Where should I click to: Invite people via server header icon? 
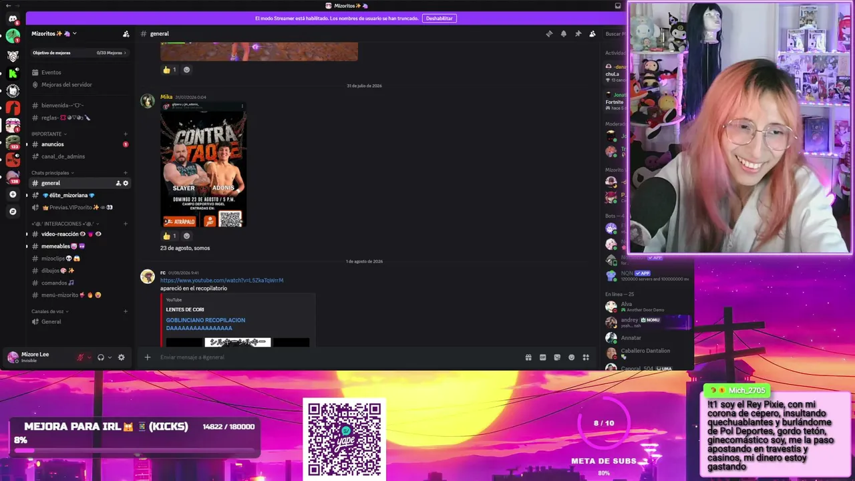126,33
